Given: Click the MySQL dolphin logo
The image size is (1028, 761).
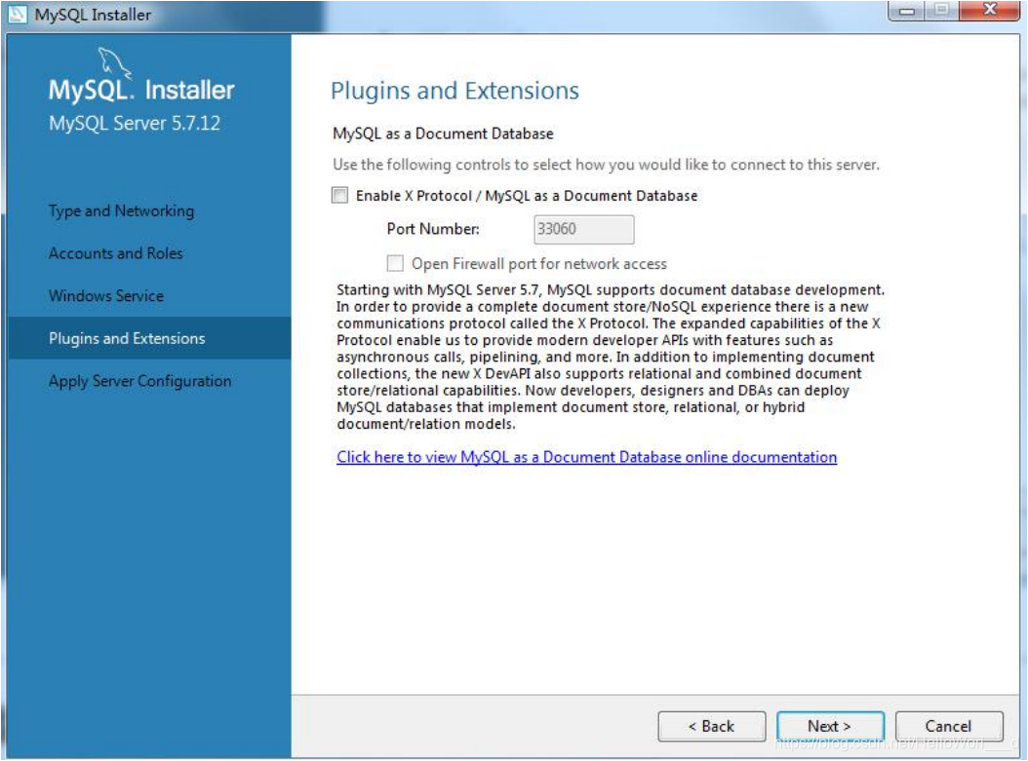Looking at the screenshot, I should pos(114,63).
